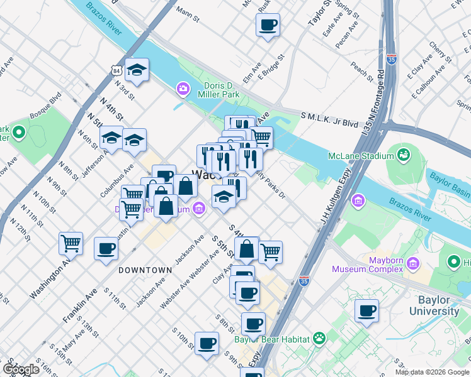Click the McLane Stadium text label

(361, 156)
